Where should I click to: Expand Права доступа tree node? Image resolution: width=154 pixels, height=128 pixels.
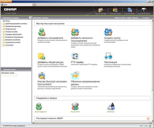click(2, 29)
